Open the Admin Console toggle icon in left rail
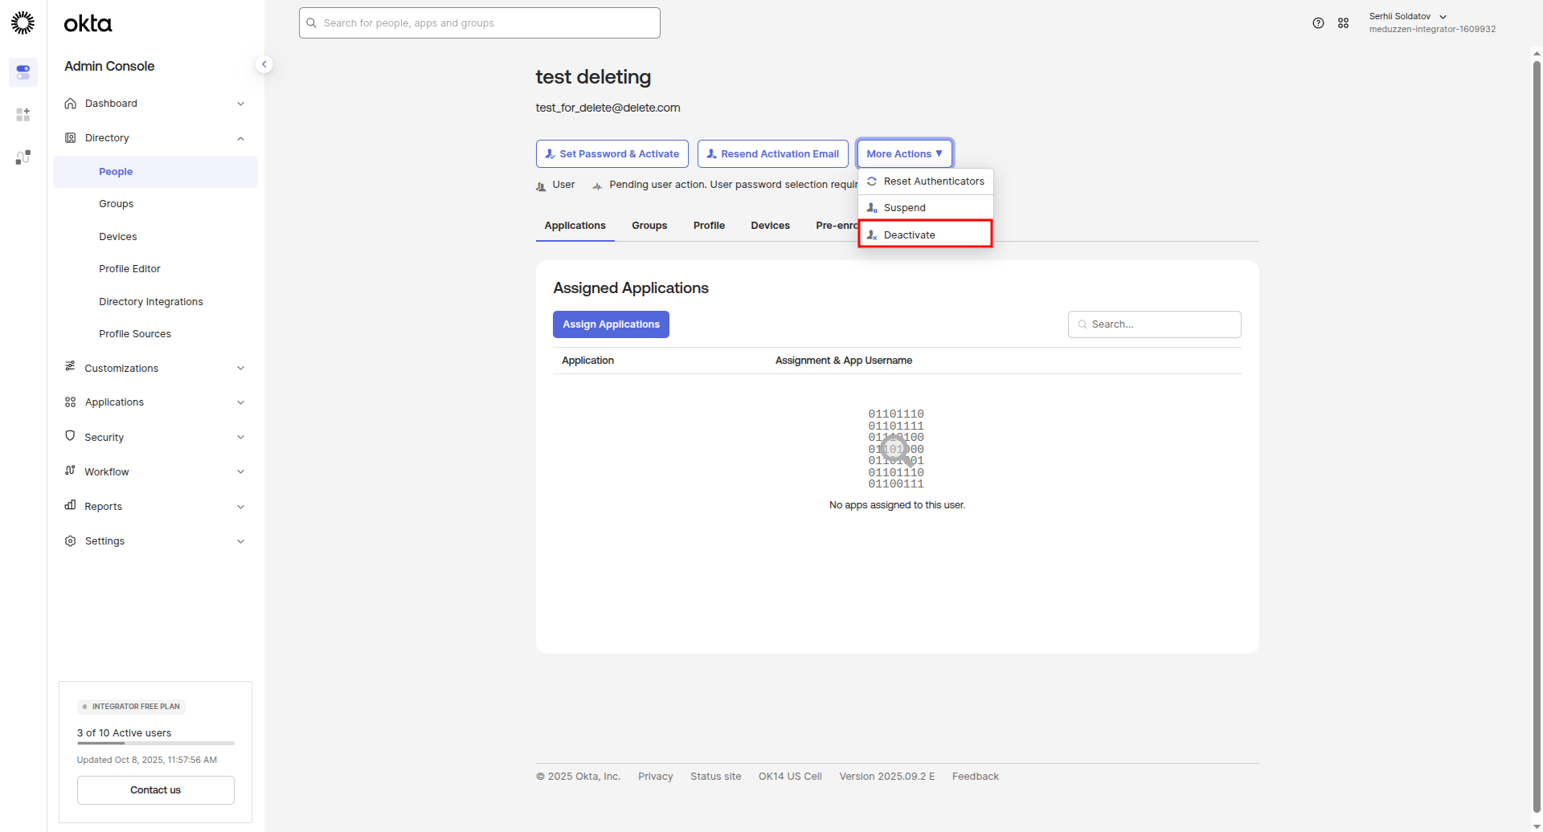 (x=23, y=72)
